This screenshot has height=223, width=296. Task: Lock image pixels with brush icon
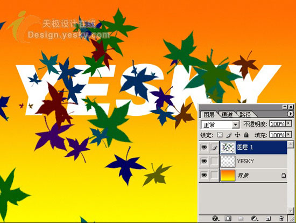pyautogui.click(x=229, y=135)
